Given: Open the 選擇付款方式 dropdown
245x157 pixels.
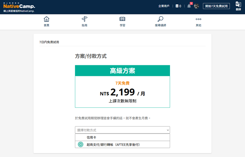Looking at the screenshot, I should pyautogui.click(x=122, y=130).
